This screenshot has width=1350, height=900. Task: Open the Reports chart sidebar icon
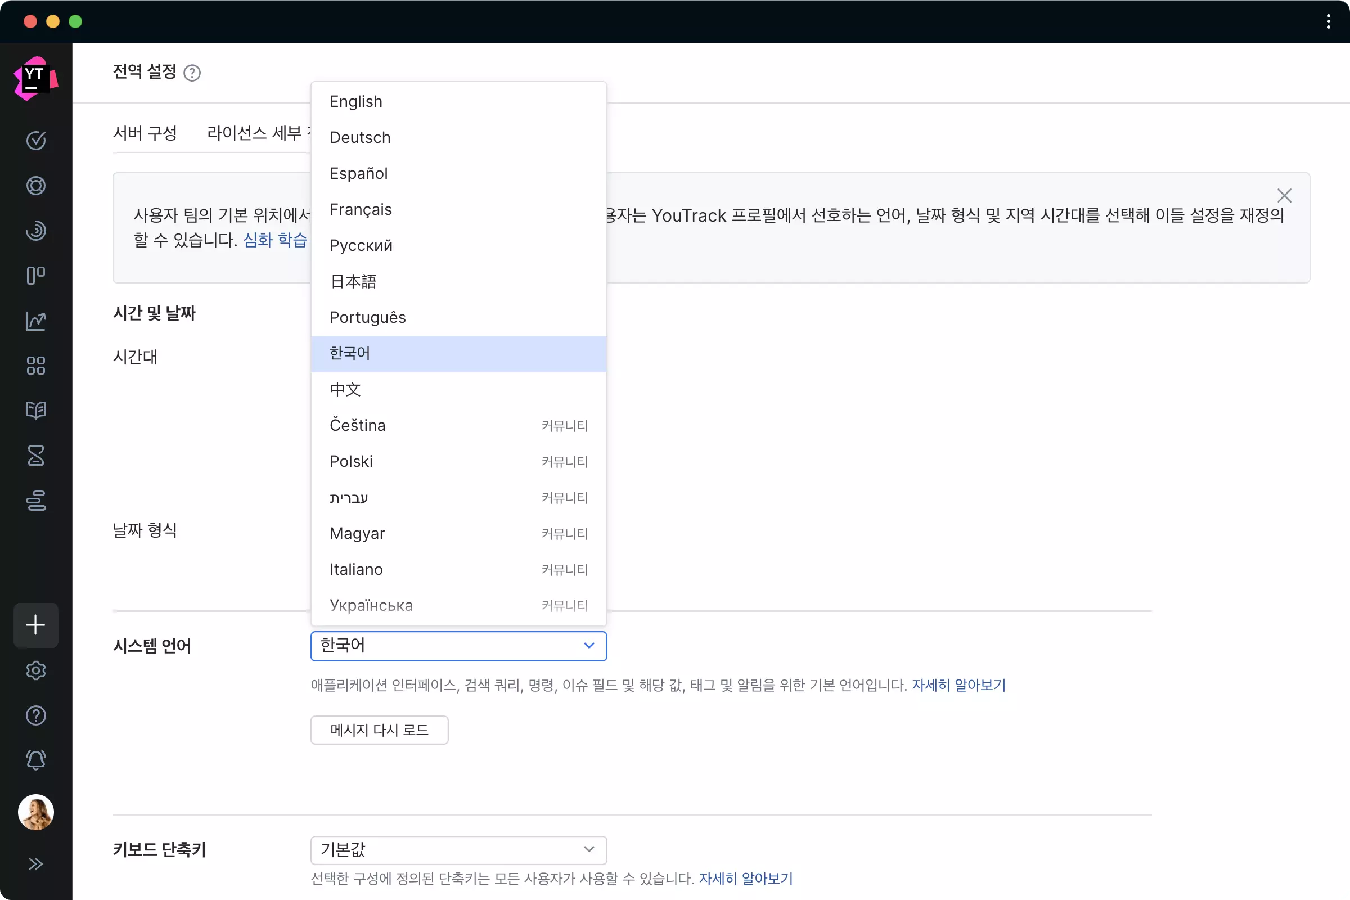pyautogui.click(x=35, y=321)
